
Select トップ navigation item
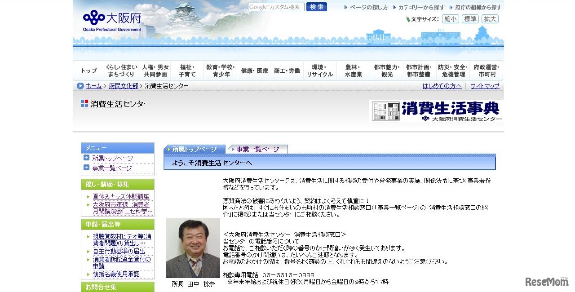[89, 71]
